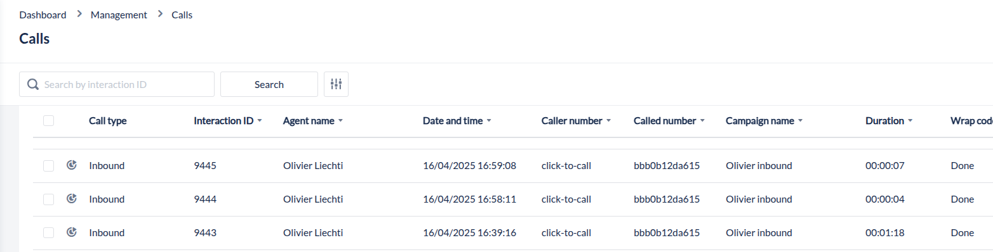Viewport: 993px width, 252px height.
Task: Click the magnifier icon in the search field
Action: click(32, 84)
